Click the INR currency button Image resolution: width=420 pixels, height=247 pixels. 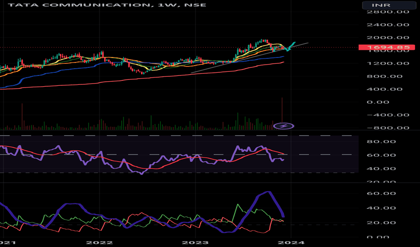[389, 5]
